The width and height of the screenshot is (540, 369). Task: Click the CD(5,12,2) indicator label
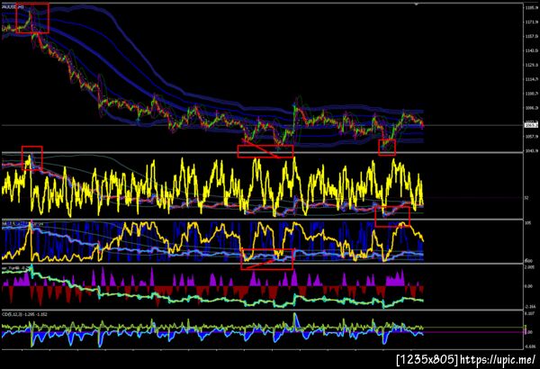(25, 314)
